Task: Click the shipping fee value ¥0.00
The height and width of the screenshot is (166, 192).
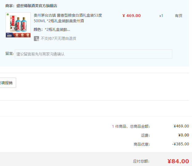Action: [x=184, y=135]
